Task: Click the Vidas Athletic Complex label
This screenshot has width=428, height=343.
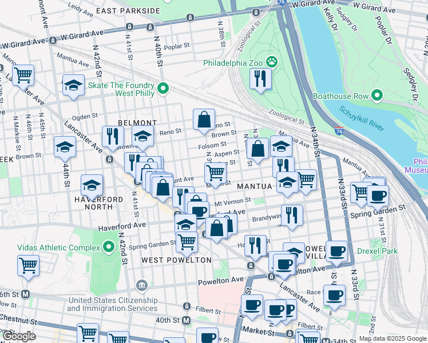Action: (x=59, y=248)
